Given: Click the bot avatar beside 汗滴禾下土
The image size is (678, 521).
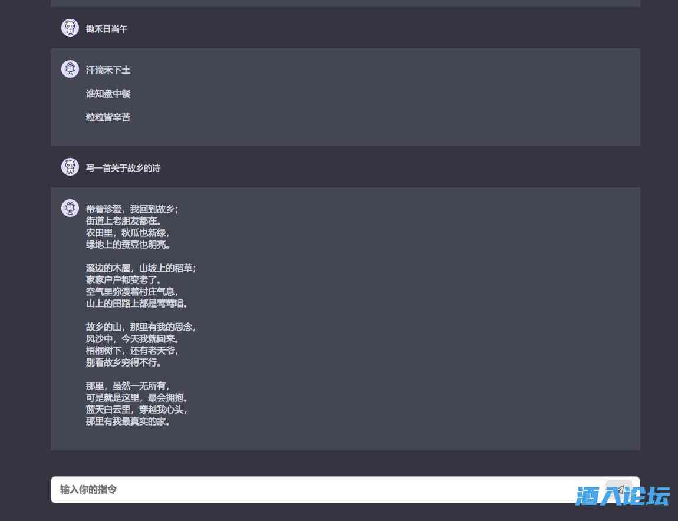Looking at the screenshot, I should click(70, 69).
